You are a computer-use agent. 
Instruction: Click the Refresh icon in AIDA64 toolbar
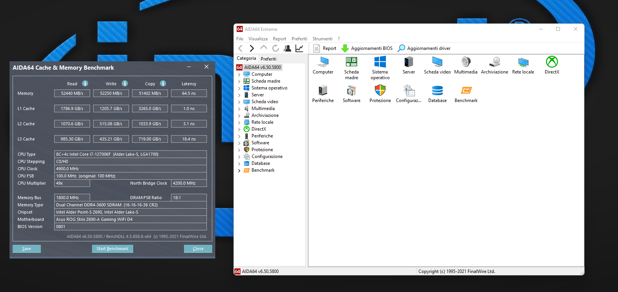click(276, 48)
